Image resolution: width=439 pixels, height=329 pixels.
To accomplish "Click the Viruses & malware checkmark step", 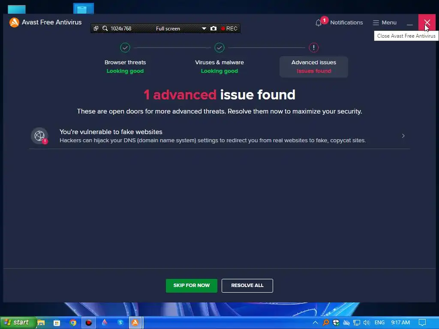I will tap(219, 48).
